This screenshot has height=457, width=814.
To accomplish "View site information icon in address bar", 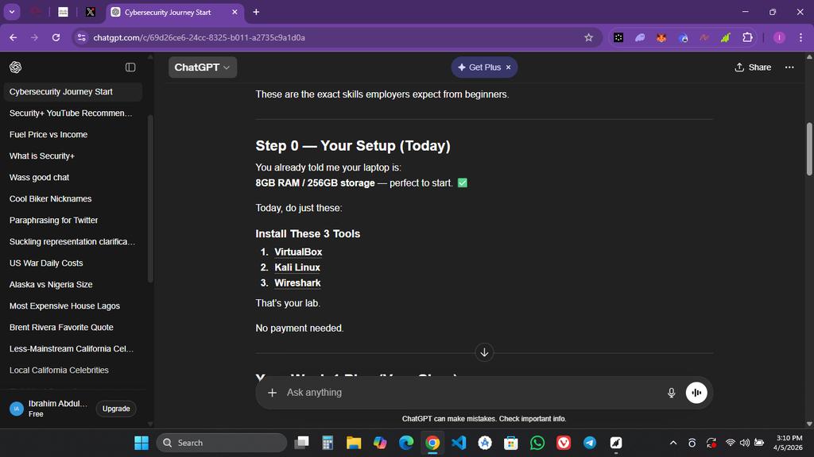I will pos(82,37).
